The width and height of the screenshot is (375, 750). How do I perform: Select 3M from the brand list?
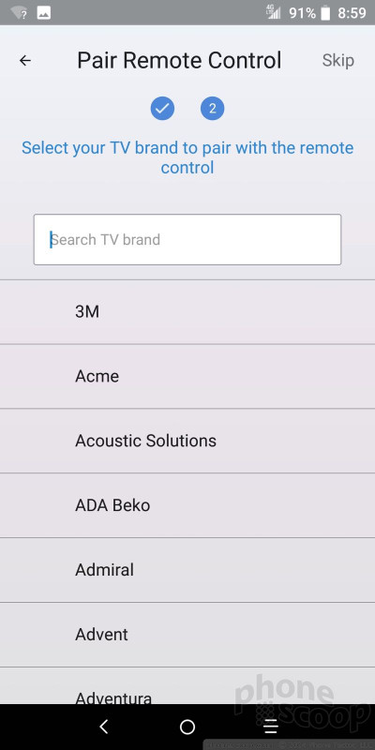(187, 312)
